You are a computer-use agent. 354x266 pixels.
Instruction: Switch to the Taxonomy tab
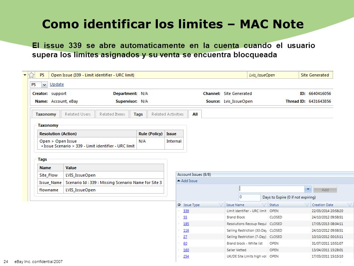pos(46,114)
